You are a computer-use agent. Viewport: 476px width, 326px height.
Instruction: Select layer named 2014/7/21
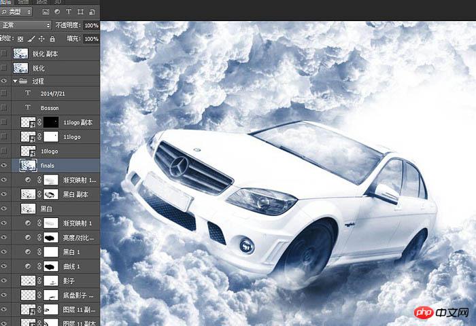point(53,94)
